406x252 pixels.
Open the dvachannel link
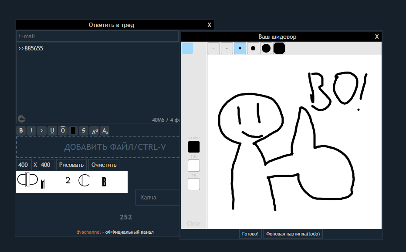pyautogui.click(x=88, y=232)
